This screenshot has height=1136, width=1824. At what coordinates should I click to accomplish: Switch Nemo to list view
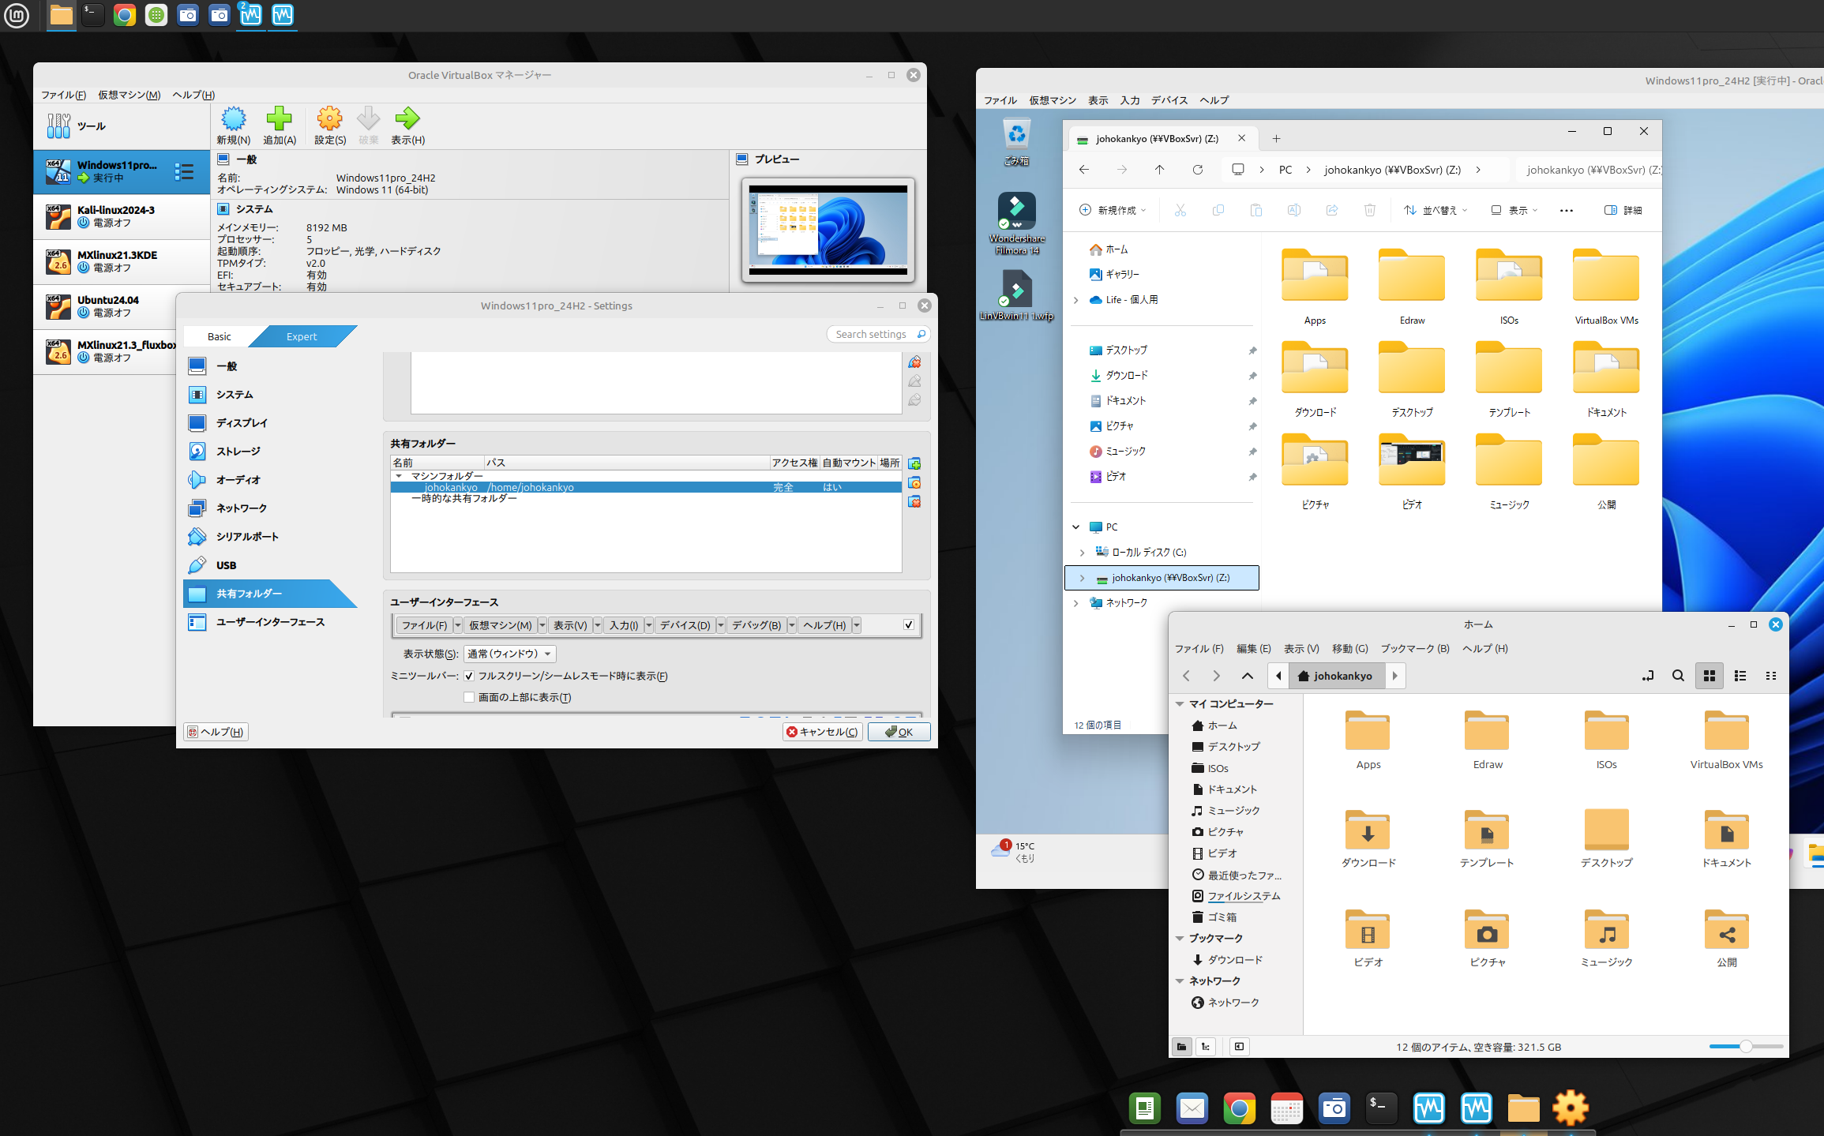coord(1740,676)
